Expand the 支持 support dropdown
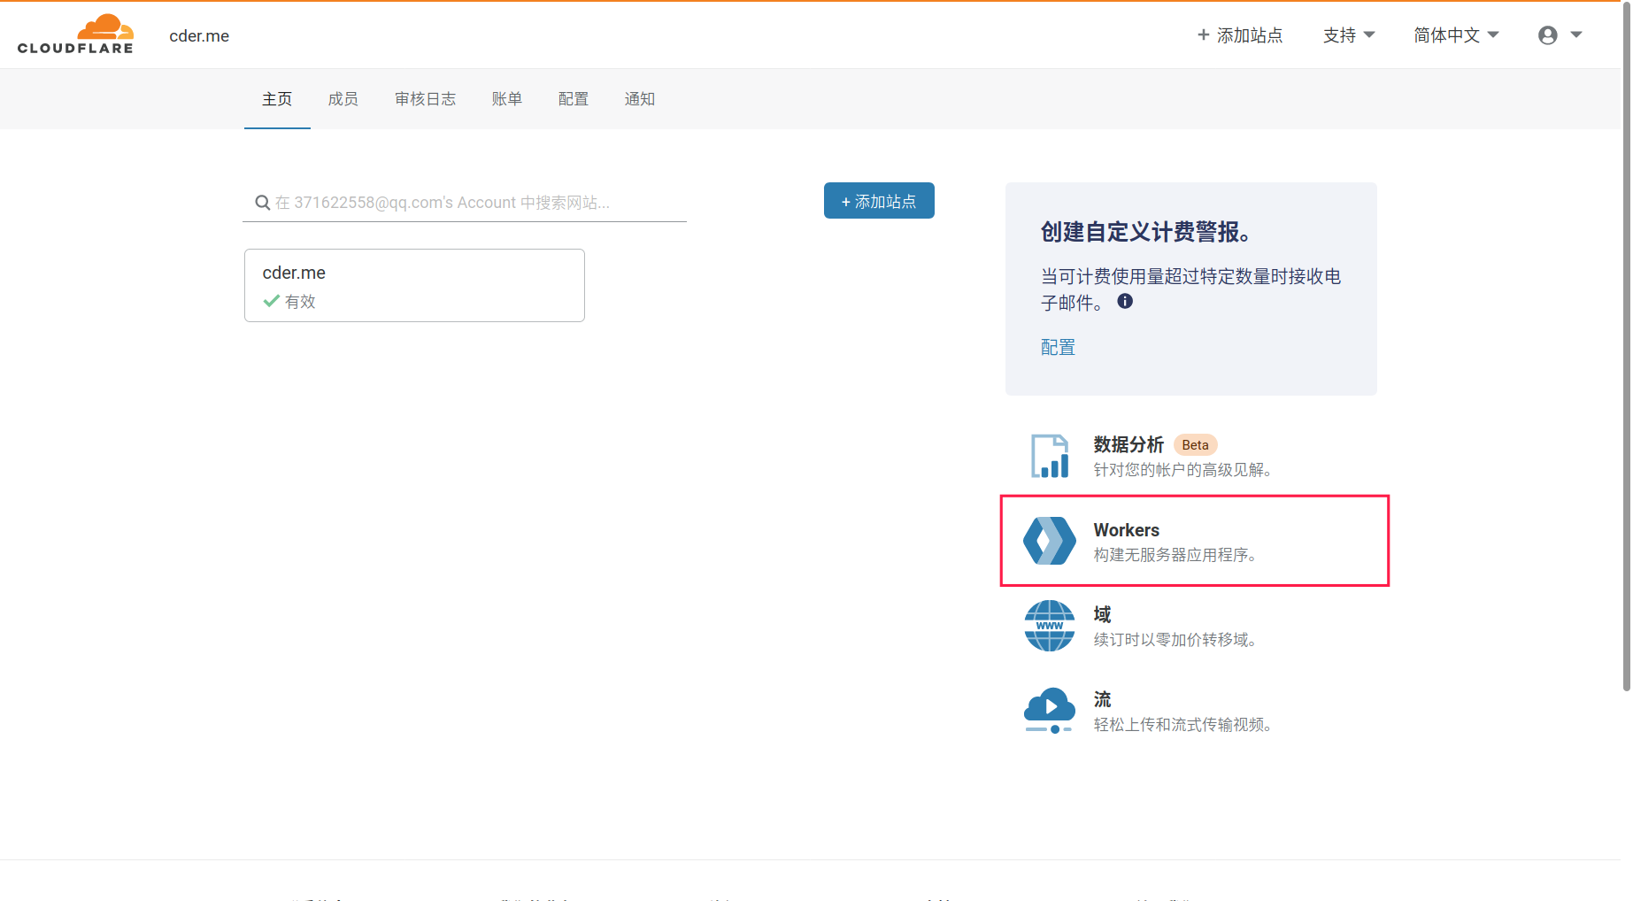This screenshot has width=1633, height=901. click(1349, 35)
